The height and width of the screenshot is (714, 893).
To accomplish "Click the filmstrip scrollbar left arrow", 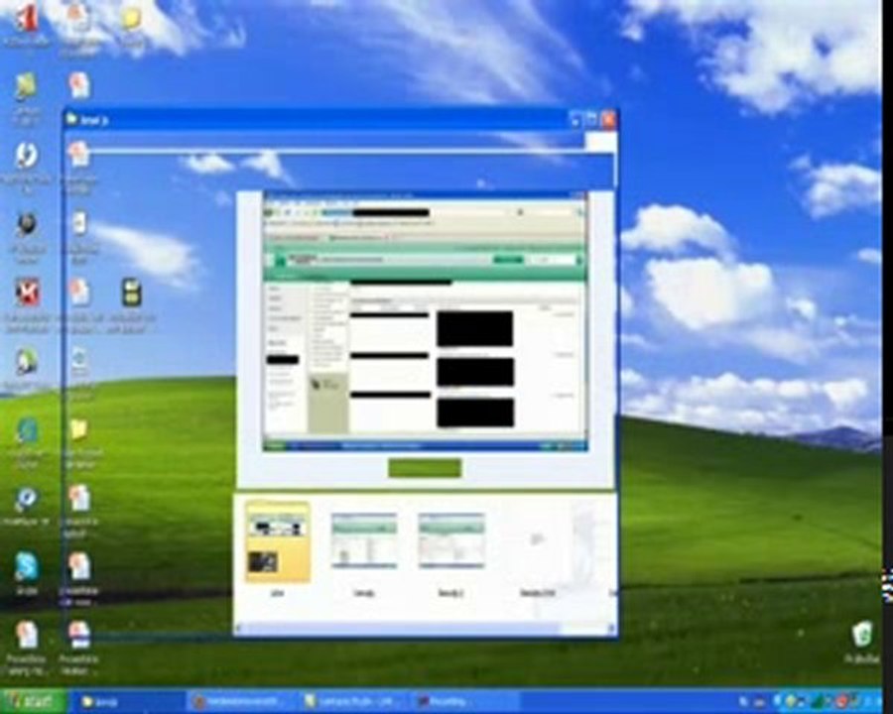I will click(239, 629).
